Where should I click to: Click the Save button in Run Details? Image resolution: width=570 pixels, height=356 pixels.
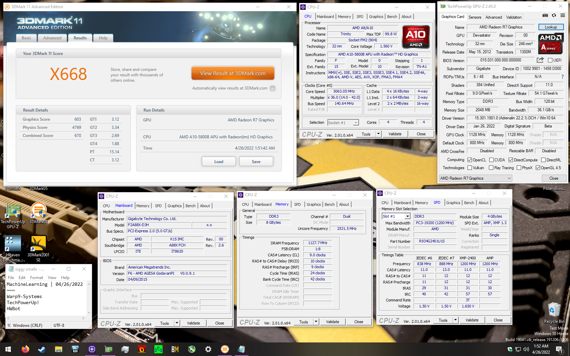click(256, 162)
